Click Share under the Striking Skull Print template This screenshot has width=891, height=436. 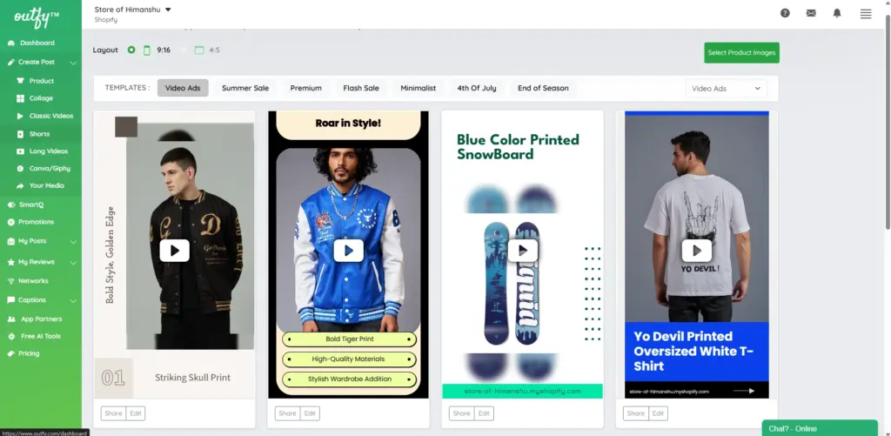113,413
